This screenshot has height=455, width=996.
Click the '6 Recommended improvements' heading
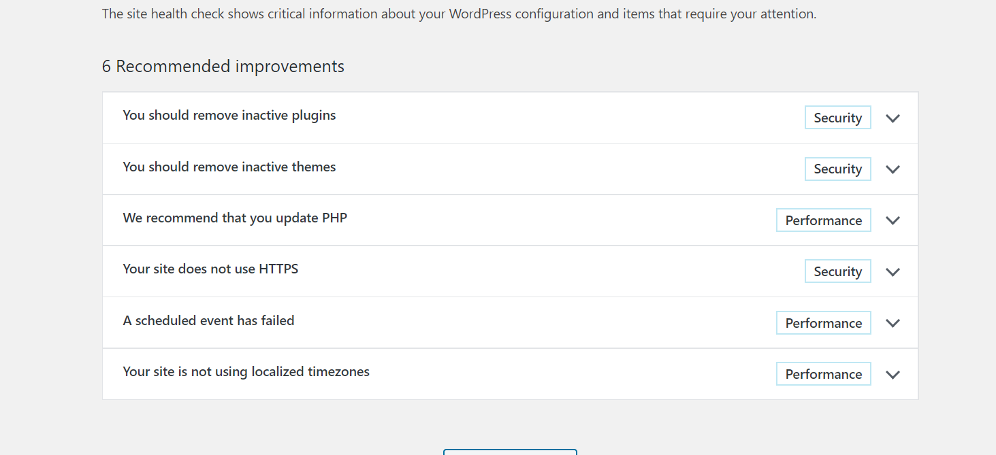223,67
